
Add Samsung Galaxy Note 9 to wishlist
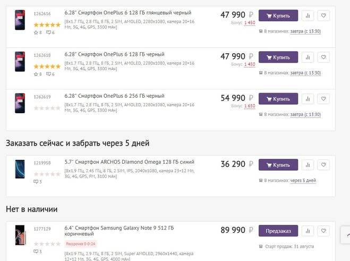click(x=323, y=231)
